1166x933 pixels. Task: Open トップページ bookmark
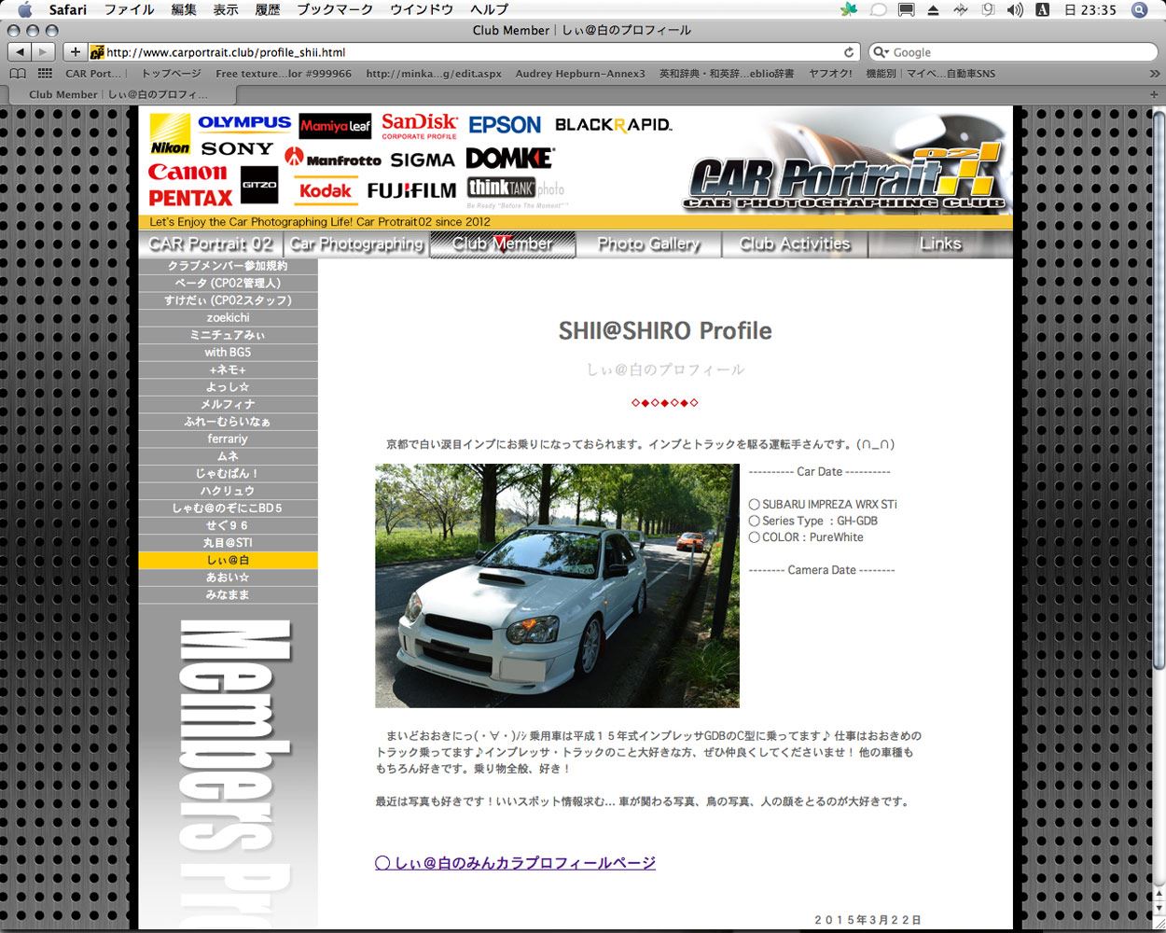click(171, 74)
